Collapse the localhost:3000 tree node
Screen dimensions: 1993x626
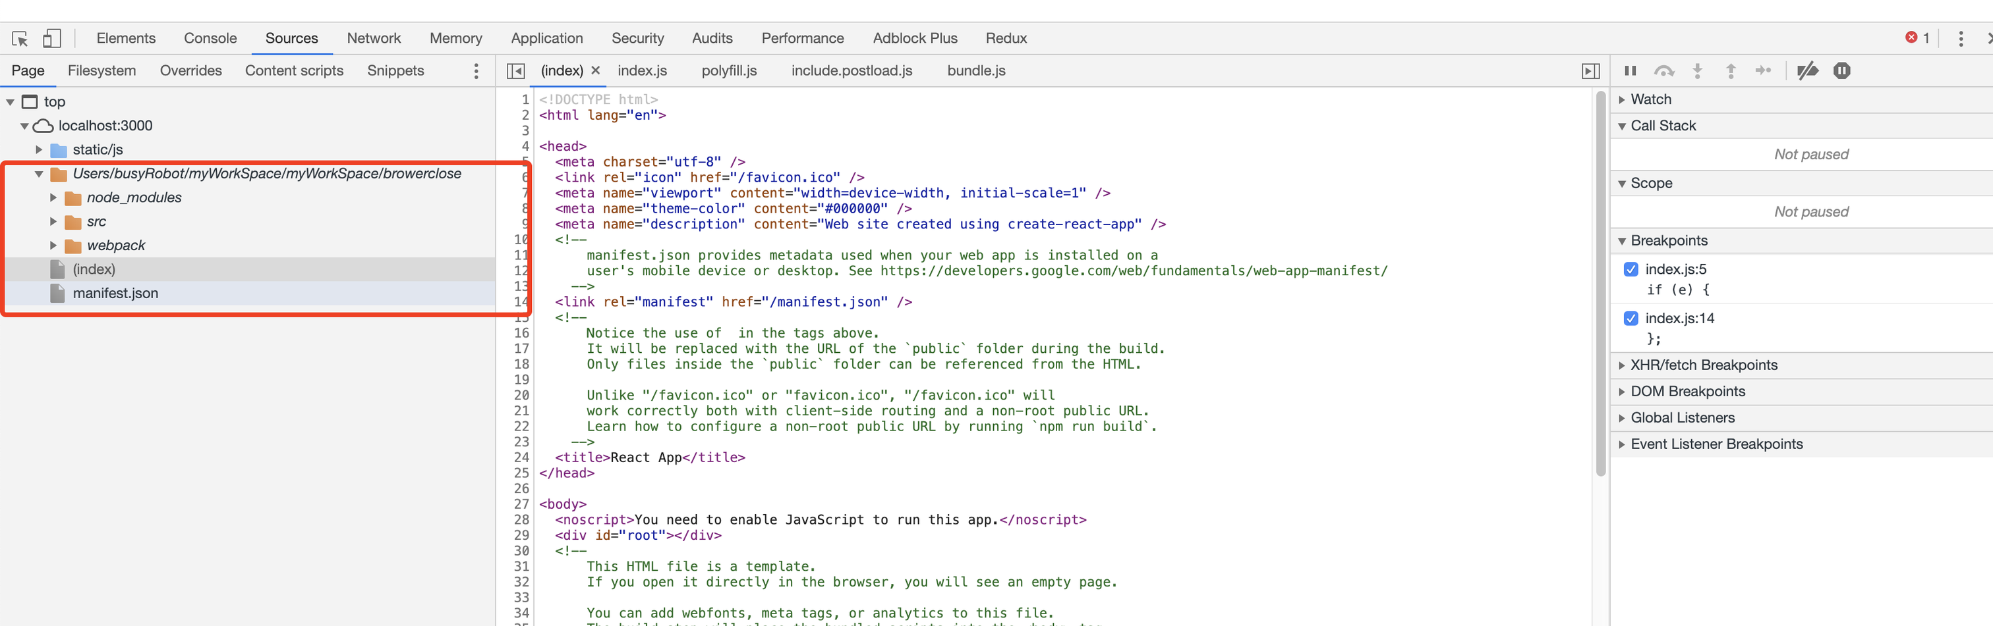25,126
